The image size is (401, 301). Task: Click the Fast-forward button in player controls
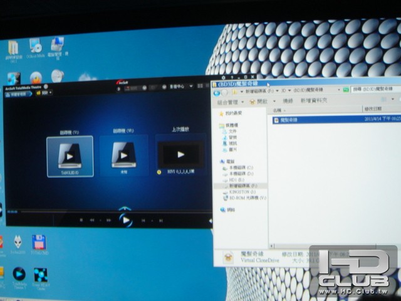pos(108,220)
